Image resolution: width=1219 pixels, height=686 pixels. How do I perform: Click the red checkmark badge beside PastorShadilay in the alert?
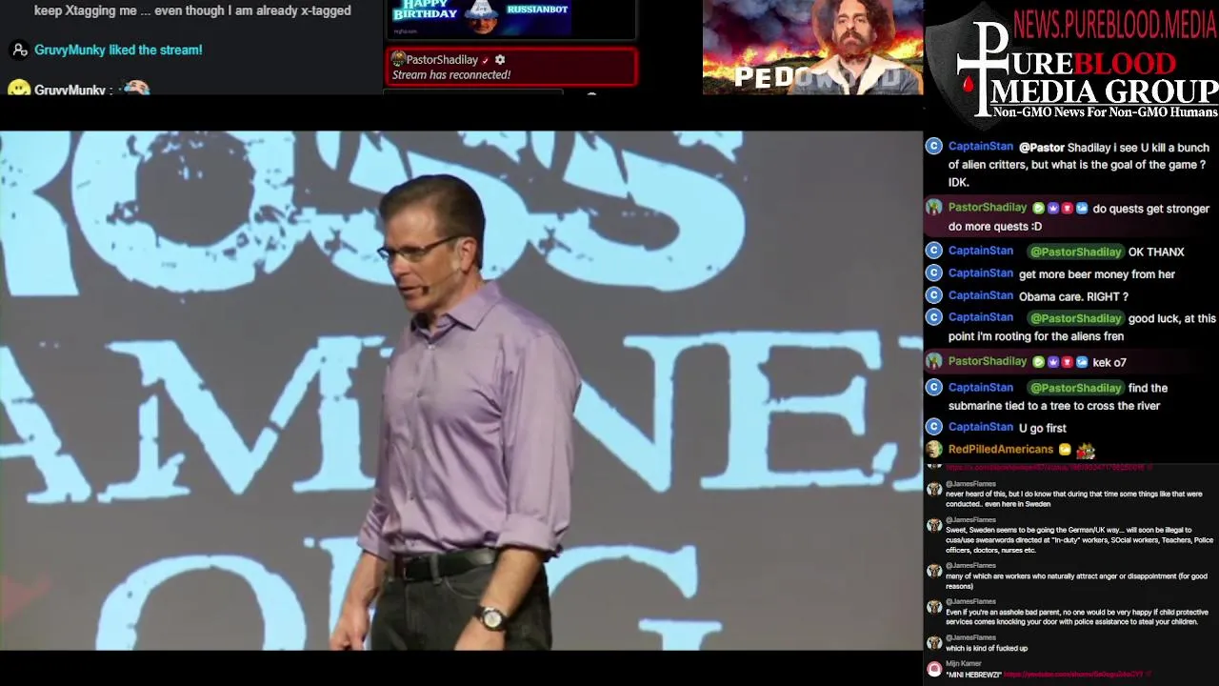[x=485, y=60]
